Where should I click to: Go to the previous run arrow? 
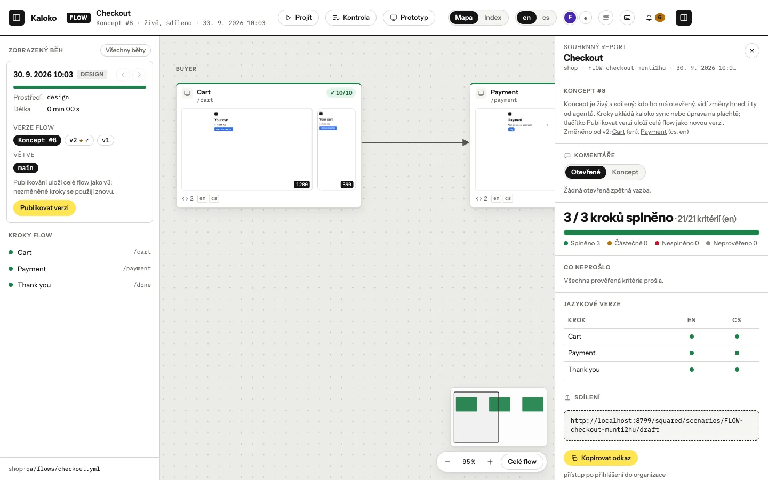point(123,75)
